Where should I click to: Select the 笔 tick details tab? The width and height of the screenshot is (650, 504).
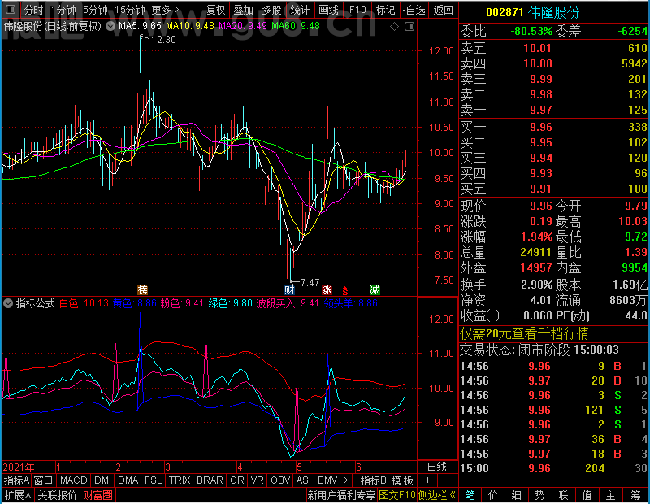(x=470, y=495)
